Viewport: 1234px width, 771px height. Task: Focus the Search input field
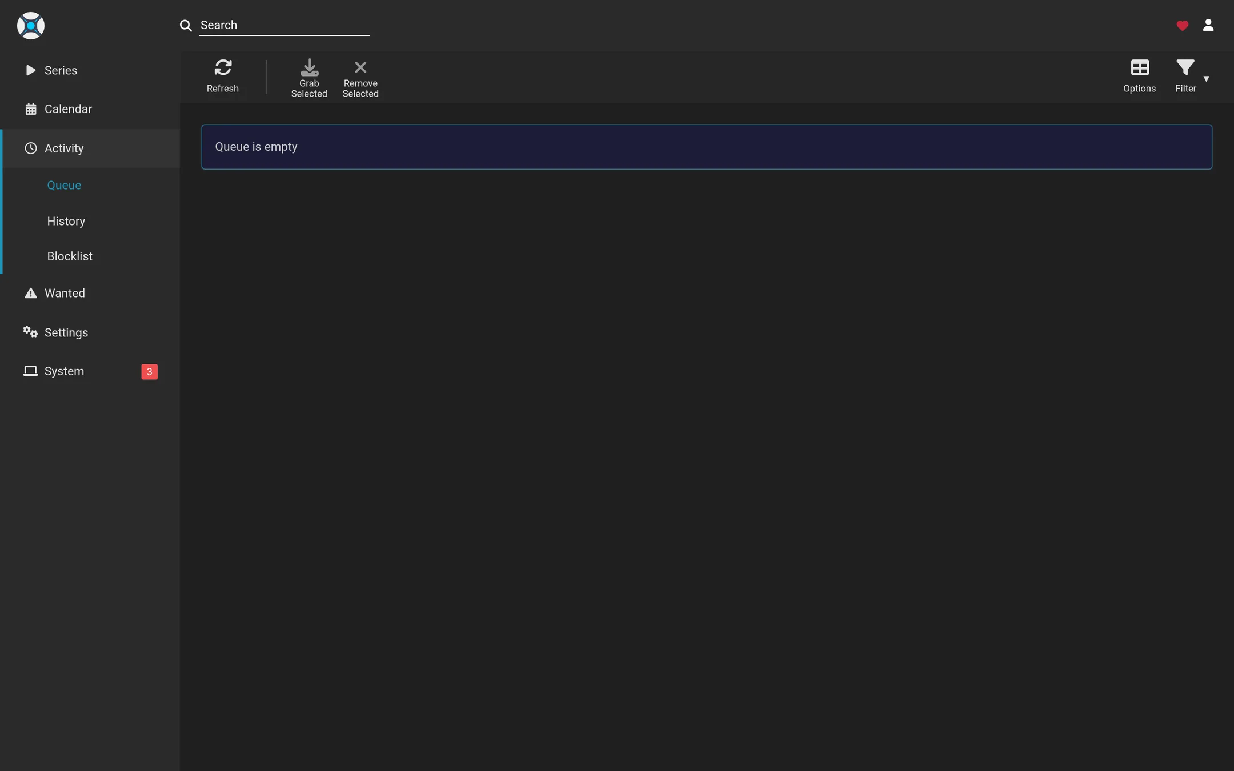(x=285, y=25)
